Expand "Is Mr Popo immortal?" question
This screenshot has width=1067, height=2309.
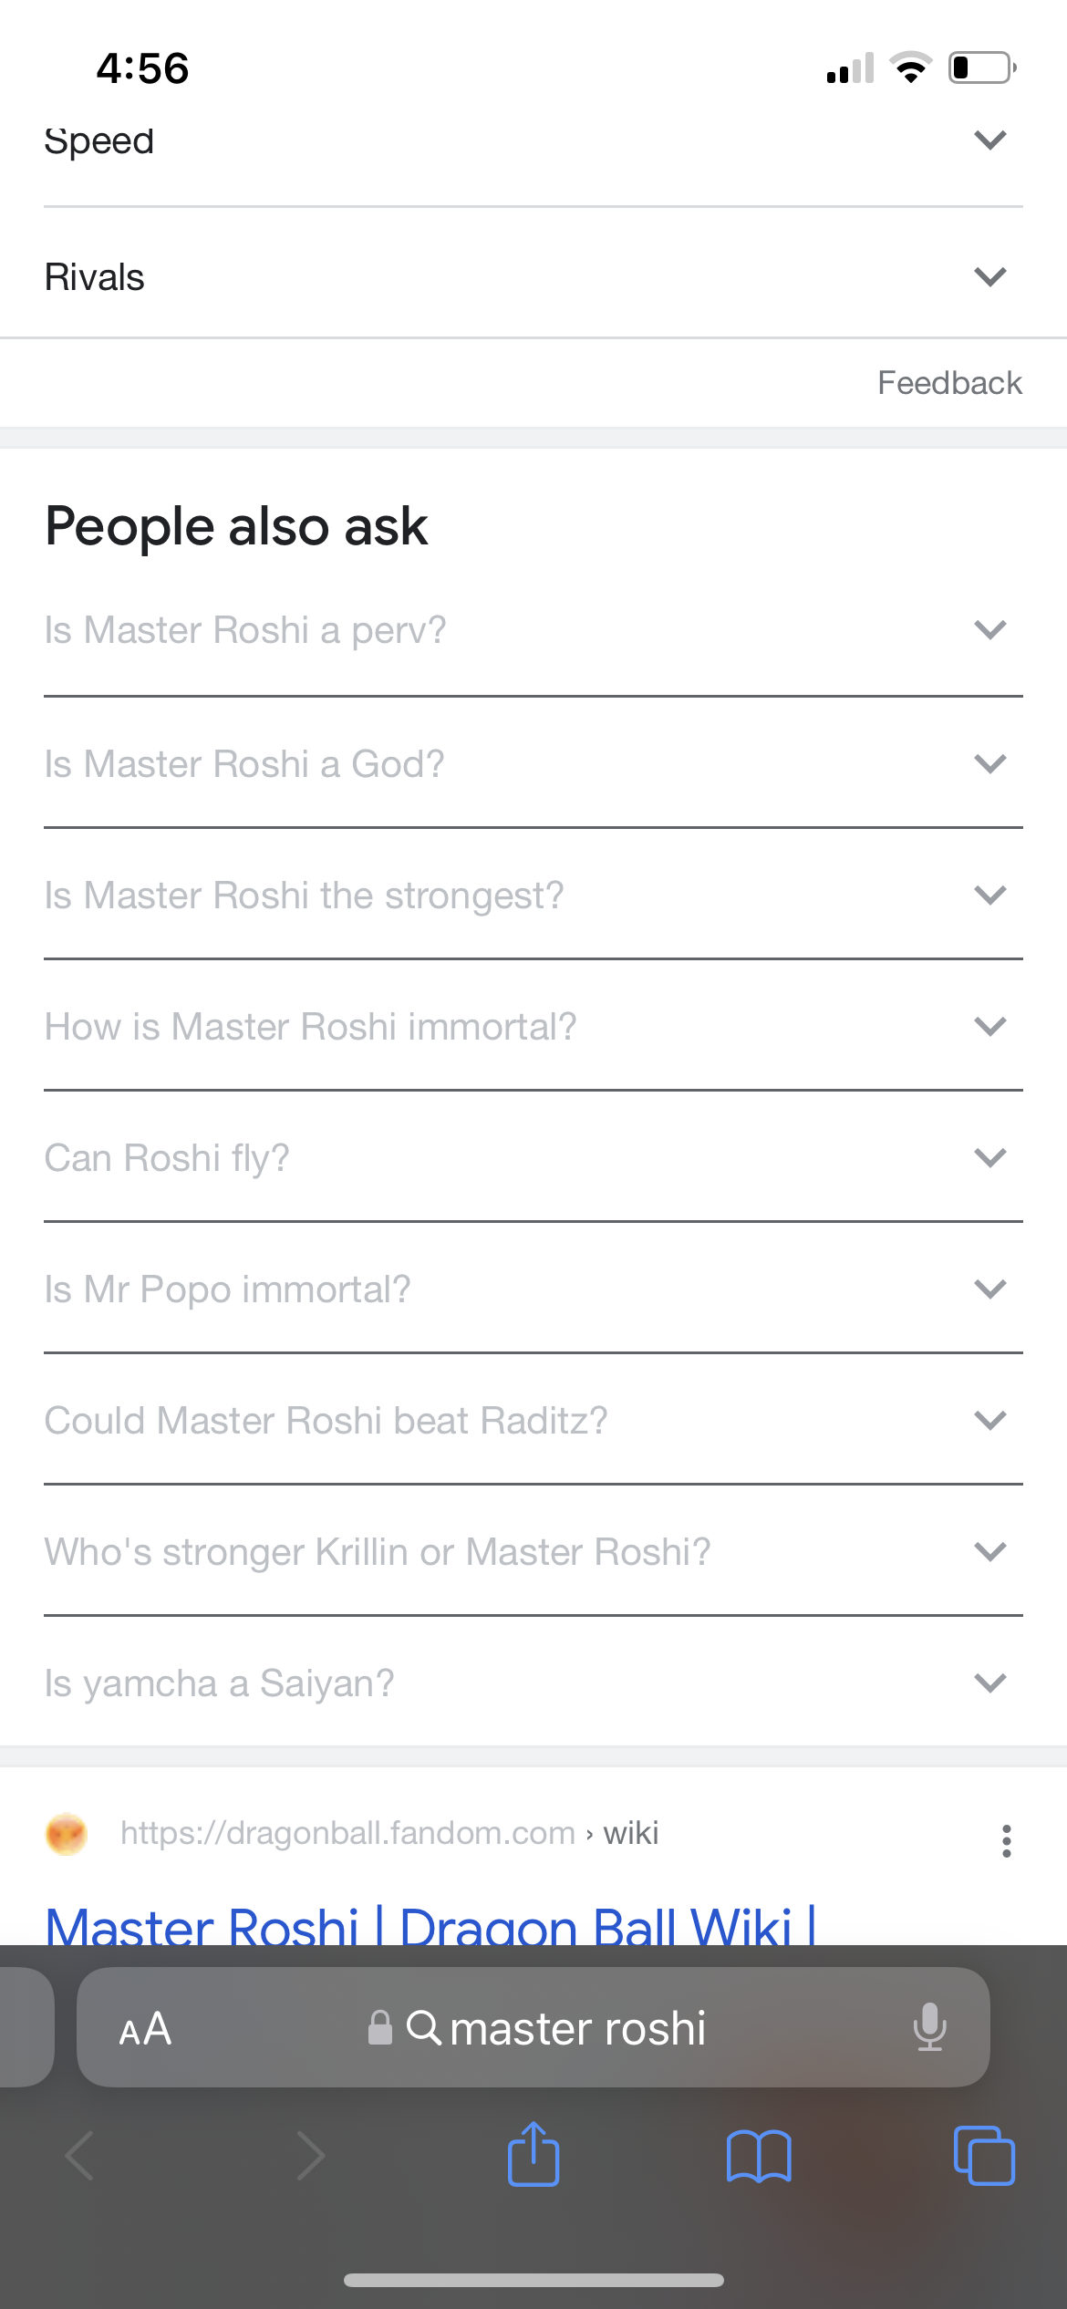533,1289
